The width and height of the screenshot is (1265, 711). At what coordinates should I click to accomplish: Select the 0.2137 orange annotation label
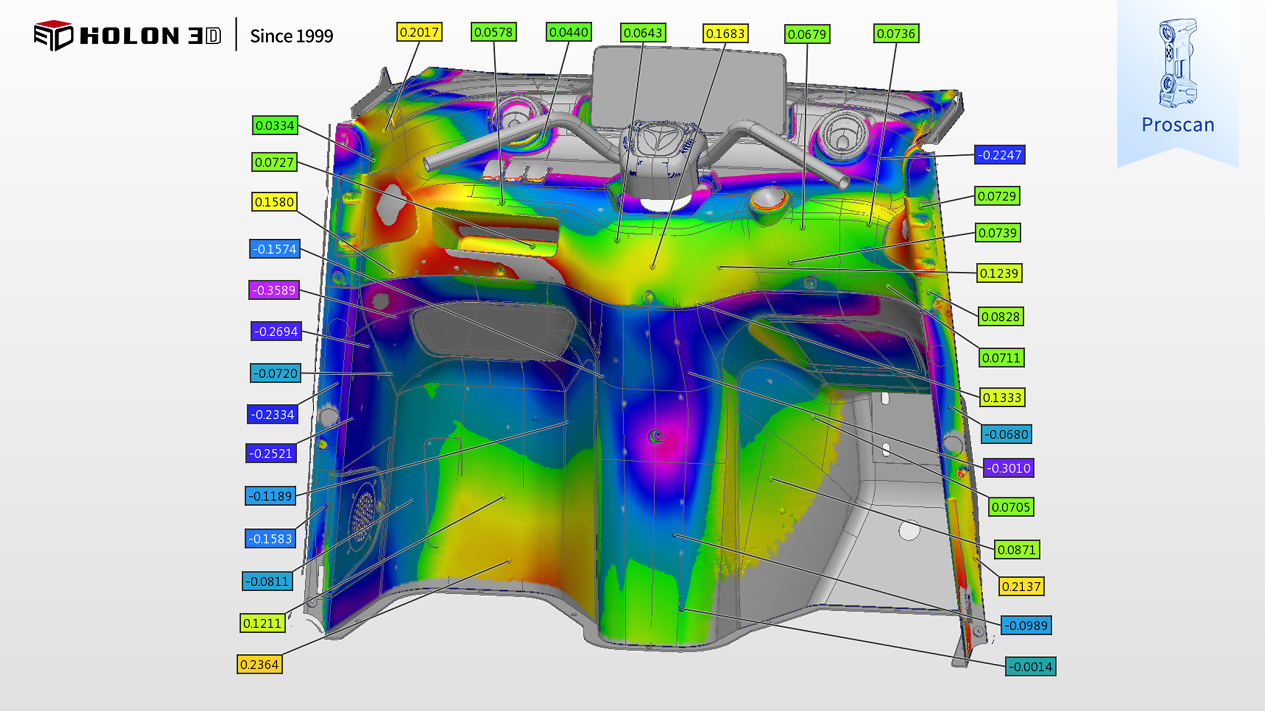1021,587
